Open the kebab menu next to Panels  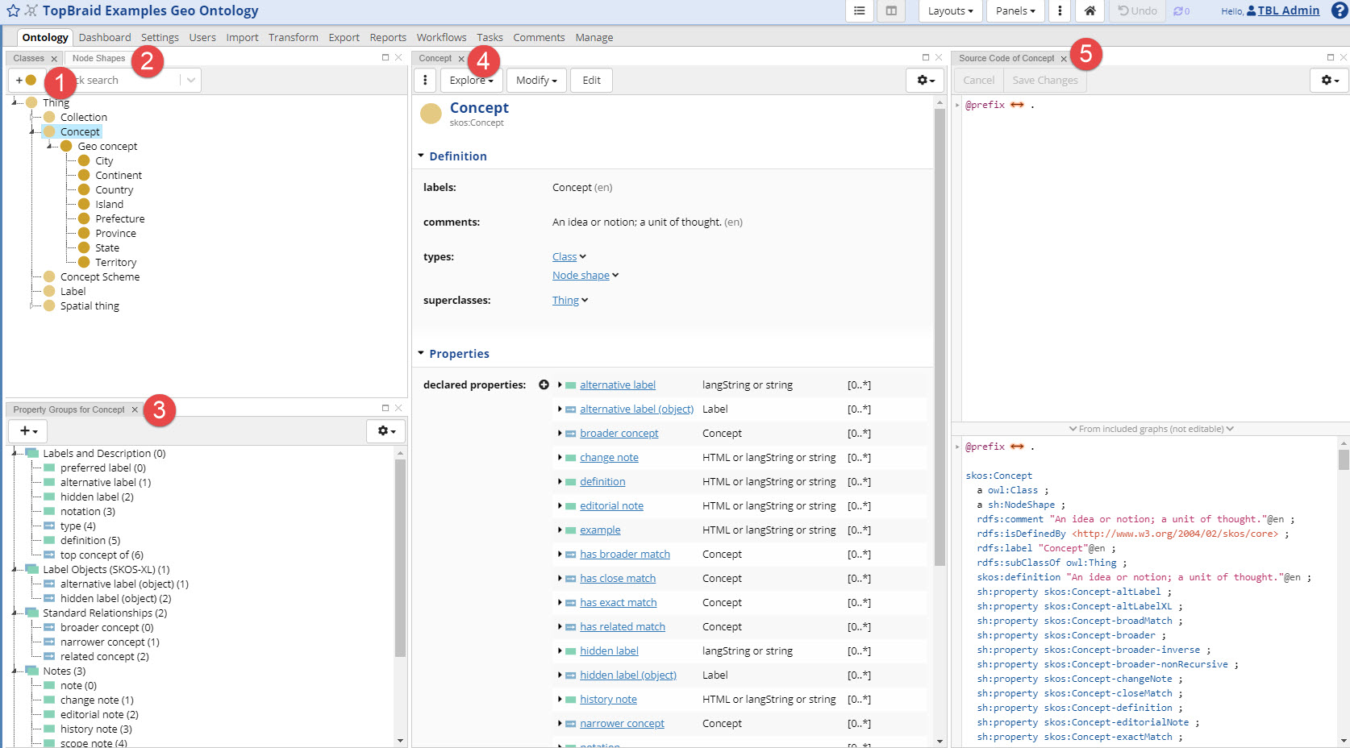click(x=1059, y=11)
